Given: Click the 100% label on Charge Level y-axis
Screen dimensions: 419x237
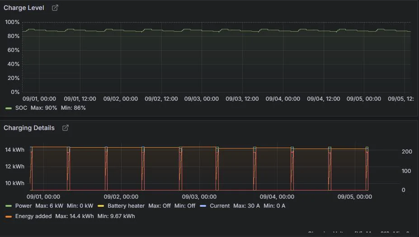Looking at the screenshot, I should (x=12, y=22).
